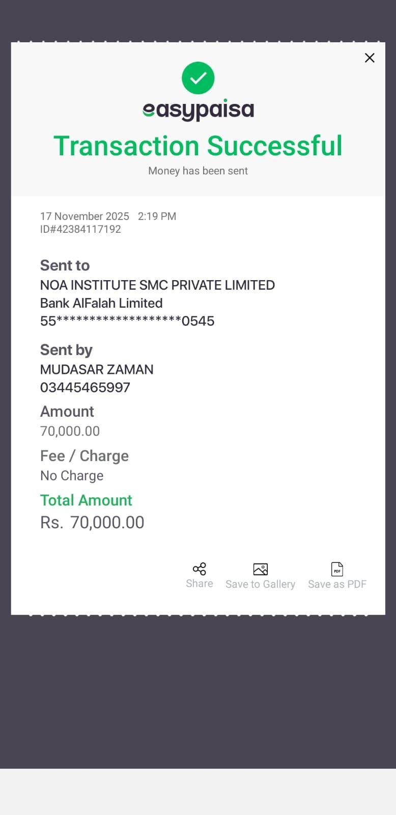Tap the Save as PDF document icon
This screenshot has width=396, height=815.
tap(337, 569)
